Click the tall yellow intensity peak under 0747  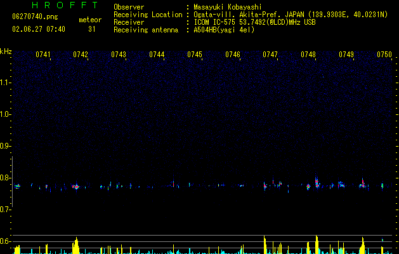pyautogui.click(x=265, y=244)
